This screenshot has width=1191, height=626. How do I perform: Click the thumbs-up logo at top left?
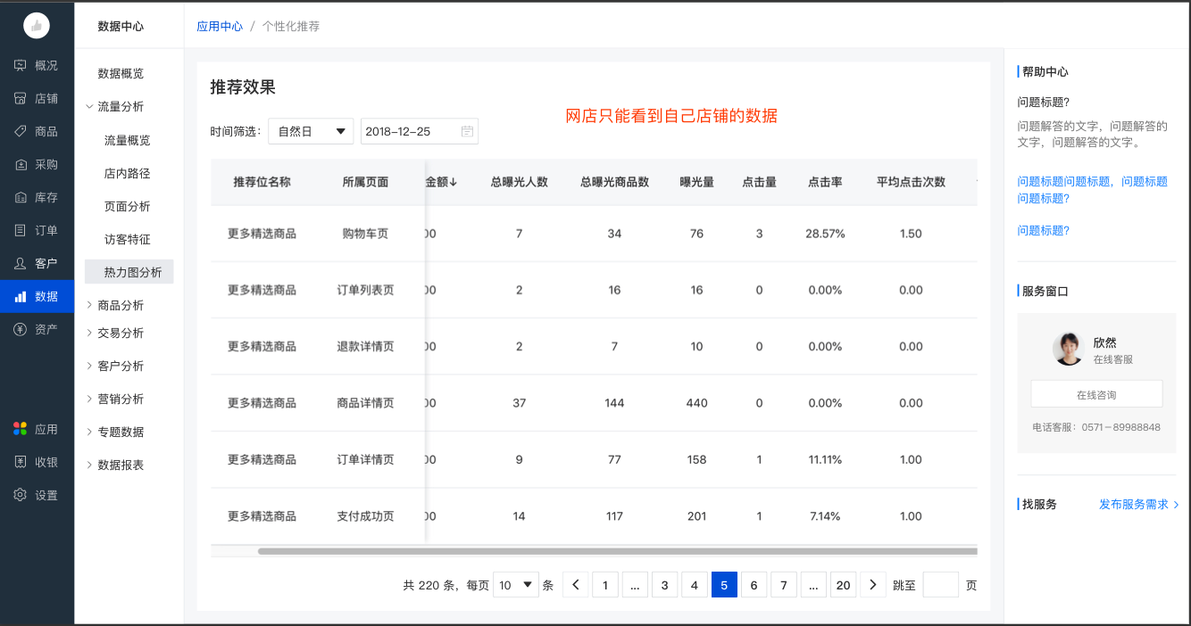point(37,27)
